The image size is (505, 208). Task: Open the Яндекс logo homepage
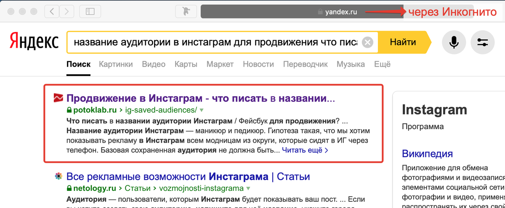[x=34, y=42]
